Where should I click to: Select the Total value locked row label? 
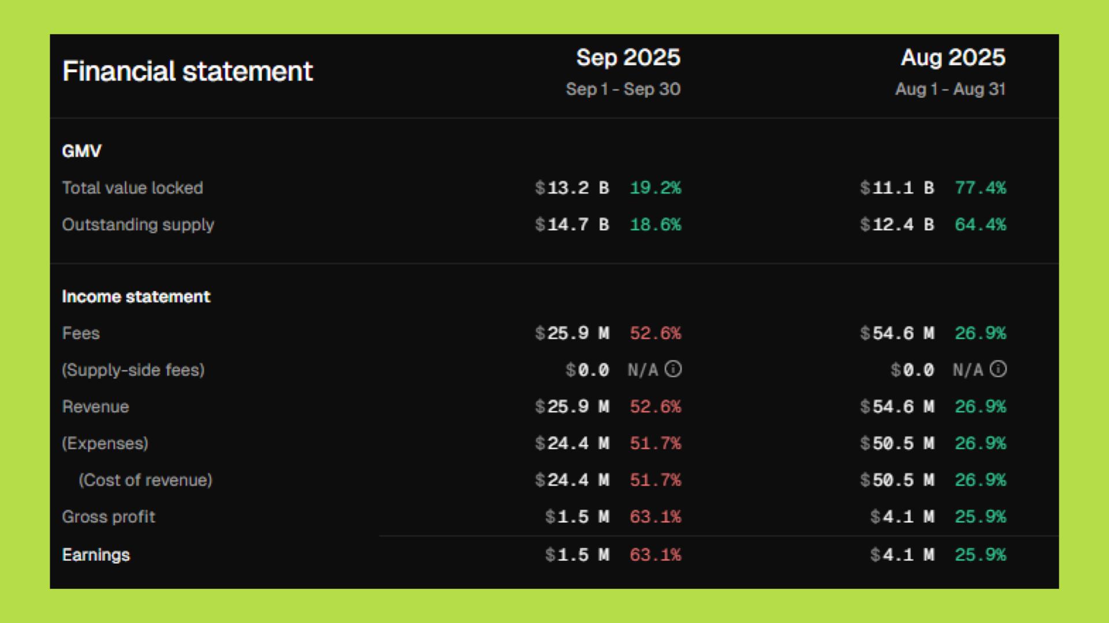[132, 188]
